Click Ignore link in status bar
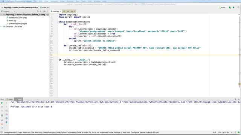This screenshot has height=135, width=241. click(142, 132)
